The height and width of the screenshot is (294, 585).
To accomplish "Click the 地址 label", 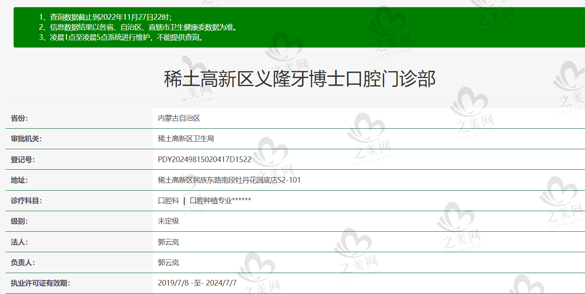I will pos(19,180).
